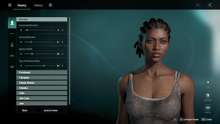Increase Vertical Direction with right arrow
Image resolution: width=220 pixels, height=124 pixels.
pos(63,42)
